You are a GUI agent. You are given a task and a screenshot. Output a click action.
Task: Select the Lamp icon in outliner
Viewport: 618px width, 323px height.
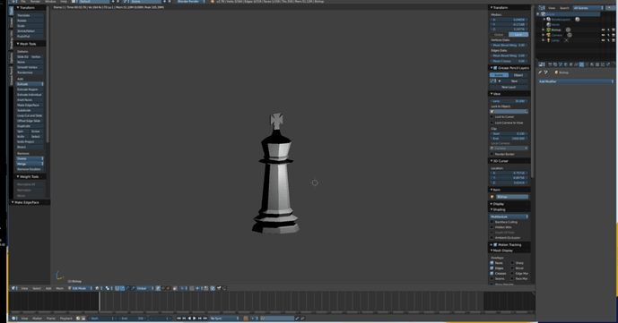click(548, 40)
